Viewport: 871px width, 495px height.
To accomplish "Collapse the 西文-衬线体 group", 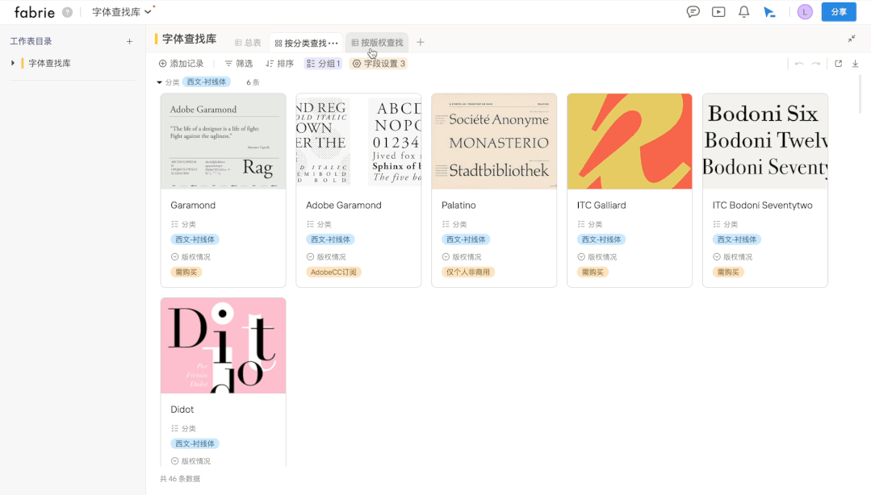I will 159,82.
